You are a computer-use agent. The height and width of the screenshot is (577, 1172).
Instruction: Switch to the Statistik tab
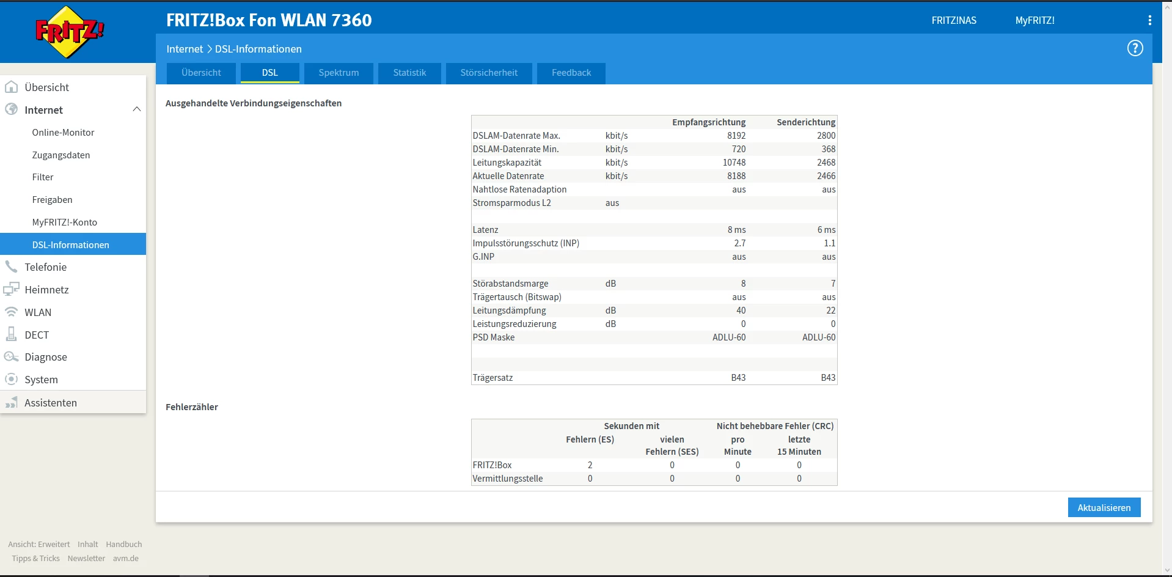pyautogui.click(x=409, y=73)
